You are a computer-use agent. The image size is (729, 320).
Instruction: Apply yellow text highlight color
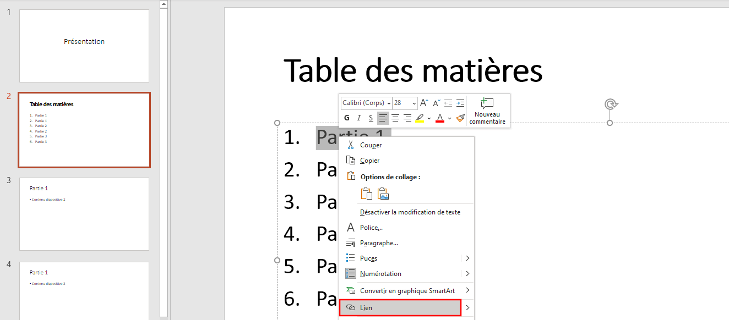coord(420,118)
